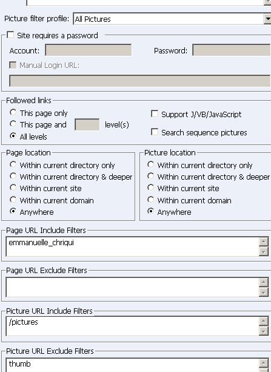Click scroll down arrow in Picture URL Include Filters
Image resolution: width=271 pixels, height=372 pixels.
[x=263, y=331]
